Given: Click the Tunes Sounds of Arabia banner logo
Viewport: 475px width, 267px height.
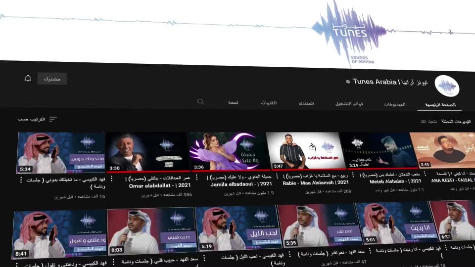Looking at the screenshot, I should 350,33.
